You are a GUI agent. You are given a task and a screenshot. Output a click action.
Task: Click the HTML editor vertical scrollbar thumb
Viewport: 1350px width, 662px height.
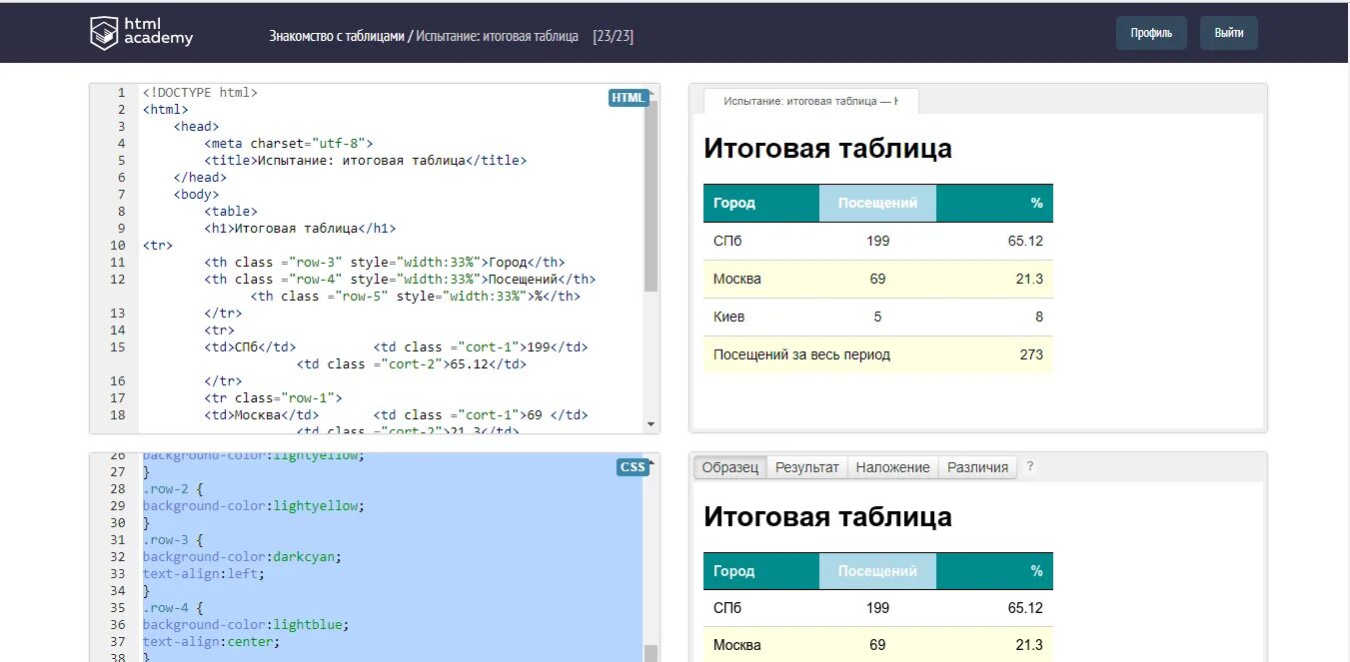tap(651, 195)
